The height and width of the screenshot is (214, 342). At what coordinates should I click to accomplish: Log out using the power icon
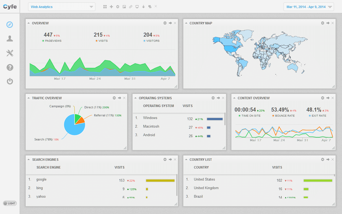[10, 82]
